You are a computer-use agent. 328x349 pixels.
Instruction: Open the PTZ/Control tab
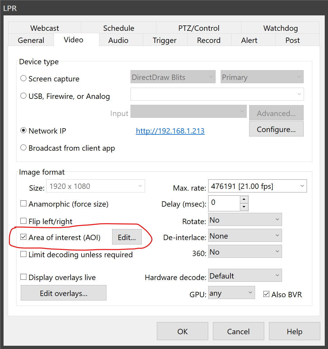[199, 28]
